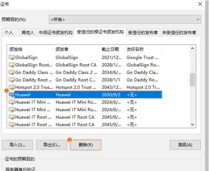Click the Go Daddy Root certificate icon
Screen dimensions: 209x171
(12, 80)
